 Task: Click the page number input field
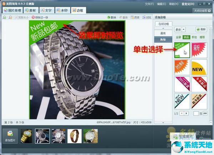pos(196,113)
